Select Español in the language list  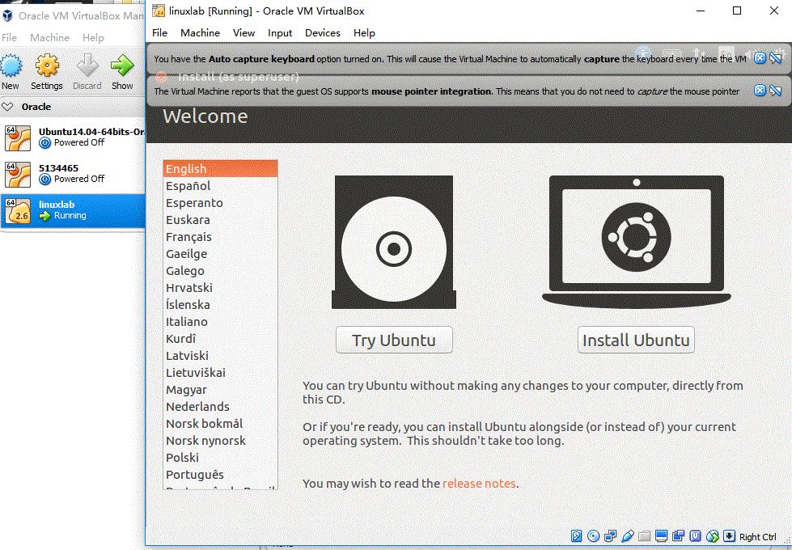coord(220,186)
